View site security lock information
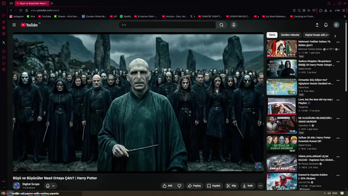Screen dimensions: 348x196 [27, 10]
